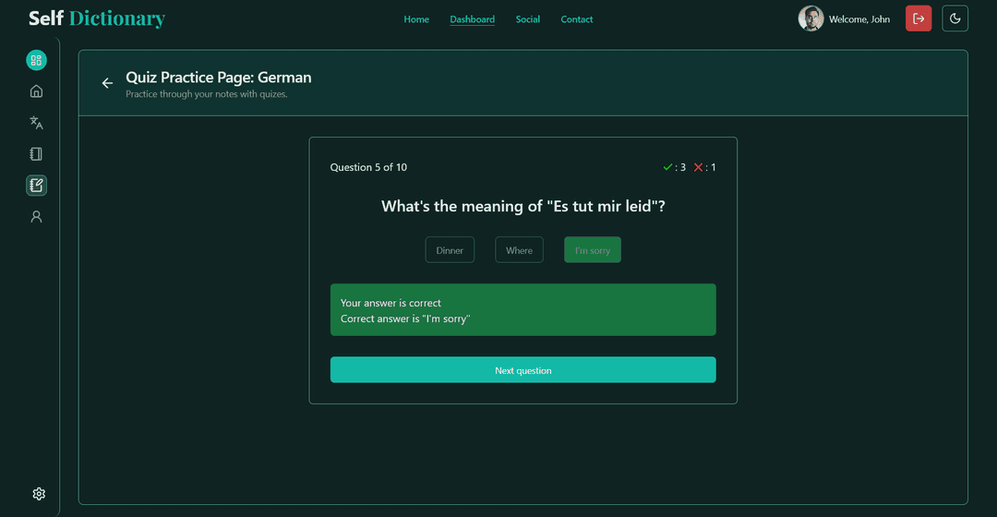Open the Social page link
The image size is (997, 517).
(x=528, y=19)
